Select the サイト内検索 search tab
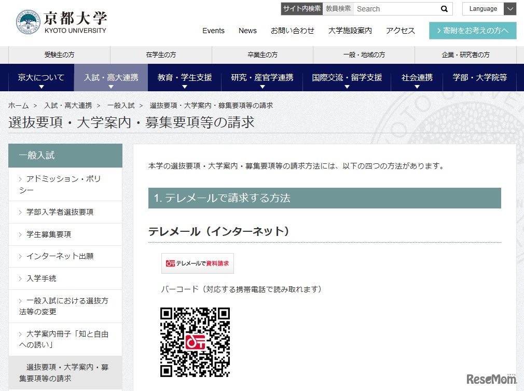This screenshot has width=524, height=391. coord(302,9)
